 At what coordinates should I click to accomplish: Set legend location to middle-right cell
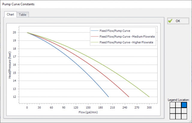pyautogui.click(x=184, y=111)
